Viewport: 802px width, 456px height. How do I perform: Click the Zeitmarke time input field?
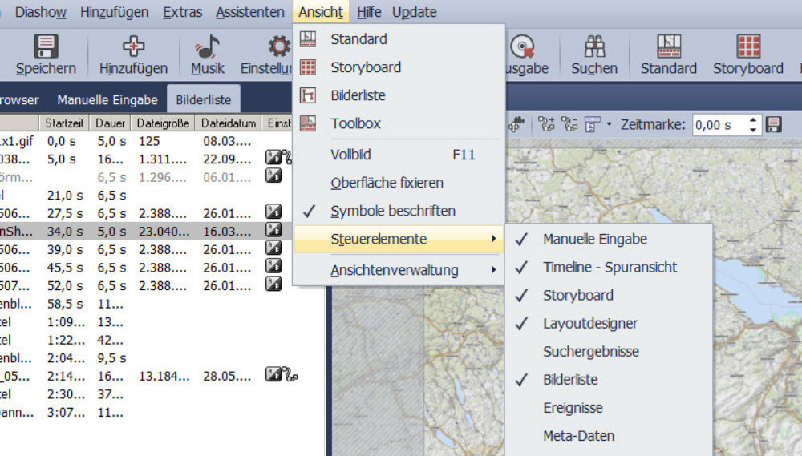(x=718, y=125)
